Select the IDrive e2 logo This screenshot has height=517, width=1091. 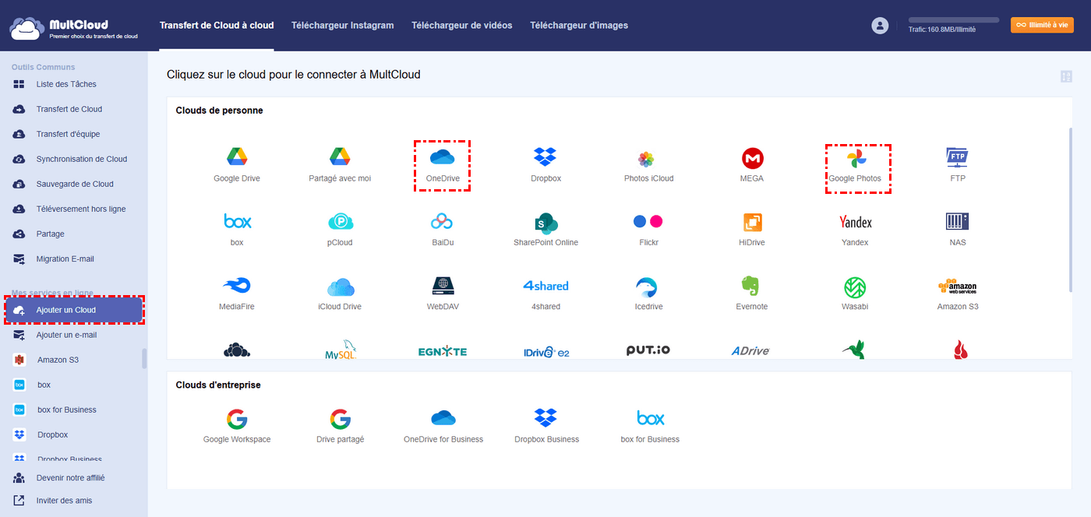545,352
